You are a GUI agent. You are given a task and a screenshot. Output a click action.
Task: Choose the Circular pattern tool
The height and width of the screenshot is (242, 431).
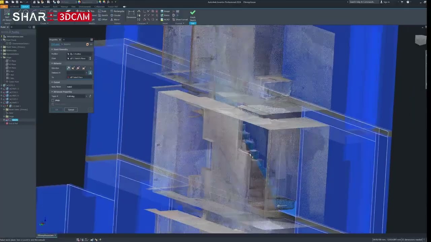pyautogui.click(x=115, y=15)
